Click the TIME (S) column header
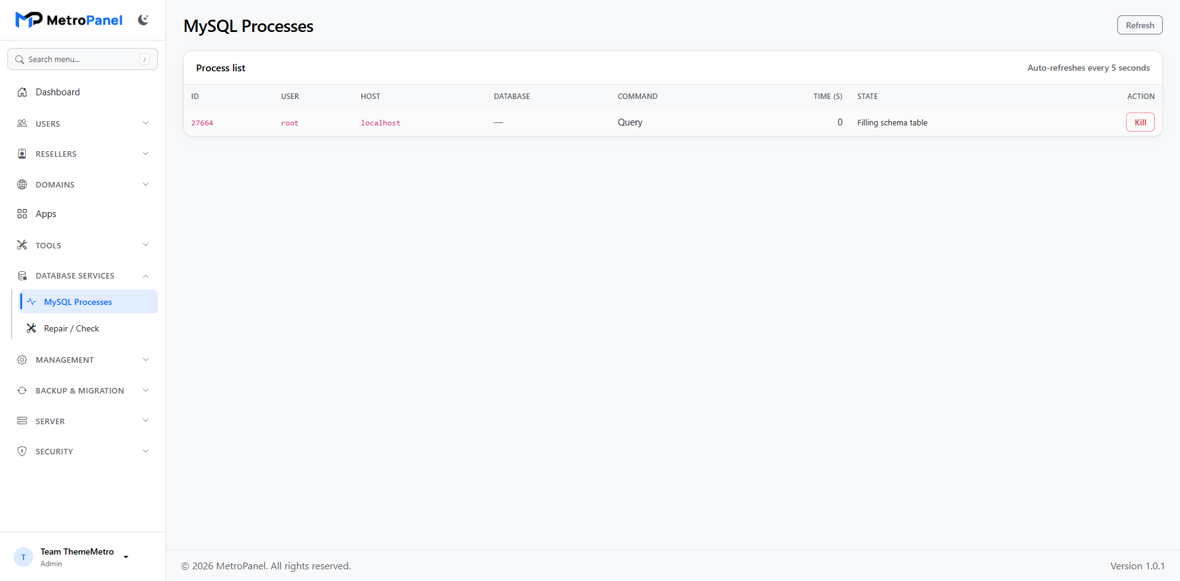Screen dimensions: 1180x581 (x=828, y=97)
